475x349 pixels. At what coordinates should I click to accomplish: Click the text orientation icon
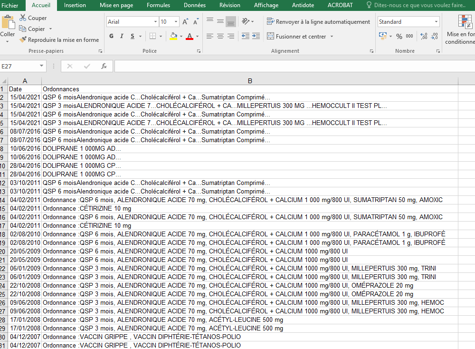246,21
